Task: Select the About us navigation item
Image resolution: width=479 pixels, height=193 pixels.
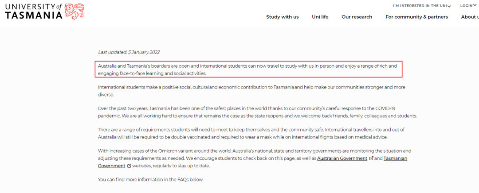Action: coord(470,17)
